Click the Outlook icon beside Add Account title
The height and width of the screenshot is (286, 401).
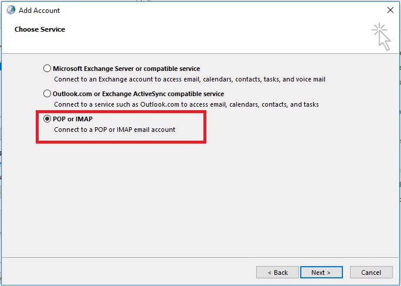11,10
